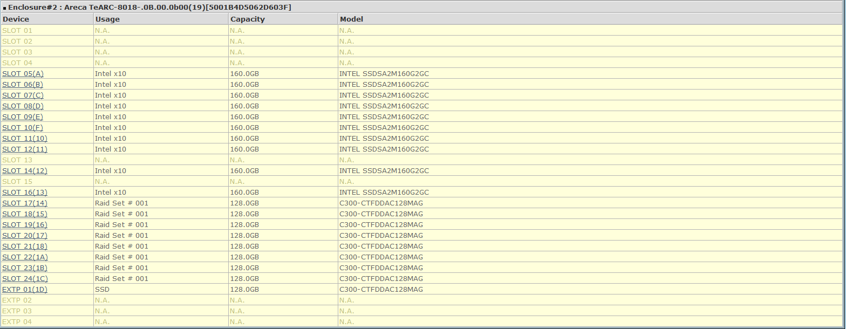Select INTEL SSDSA2M160G2GC model in SLOT 14 row

(x=384, y=170)
